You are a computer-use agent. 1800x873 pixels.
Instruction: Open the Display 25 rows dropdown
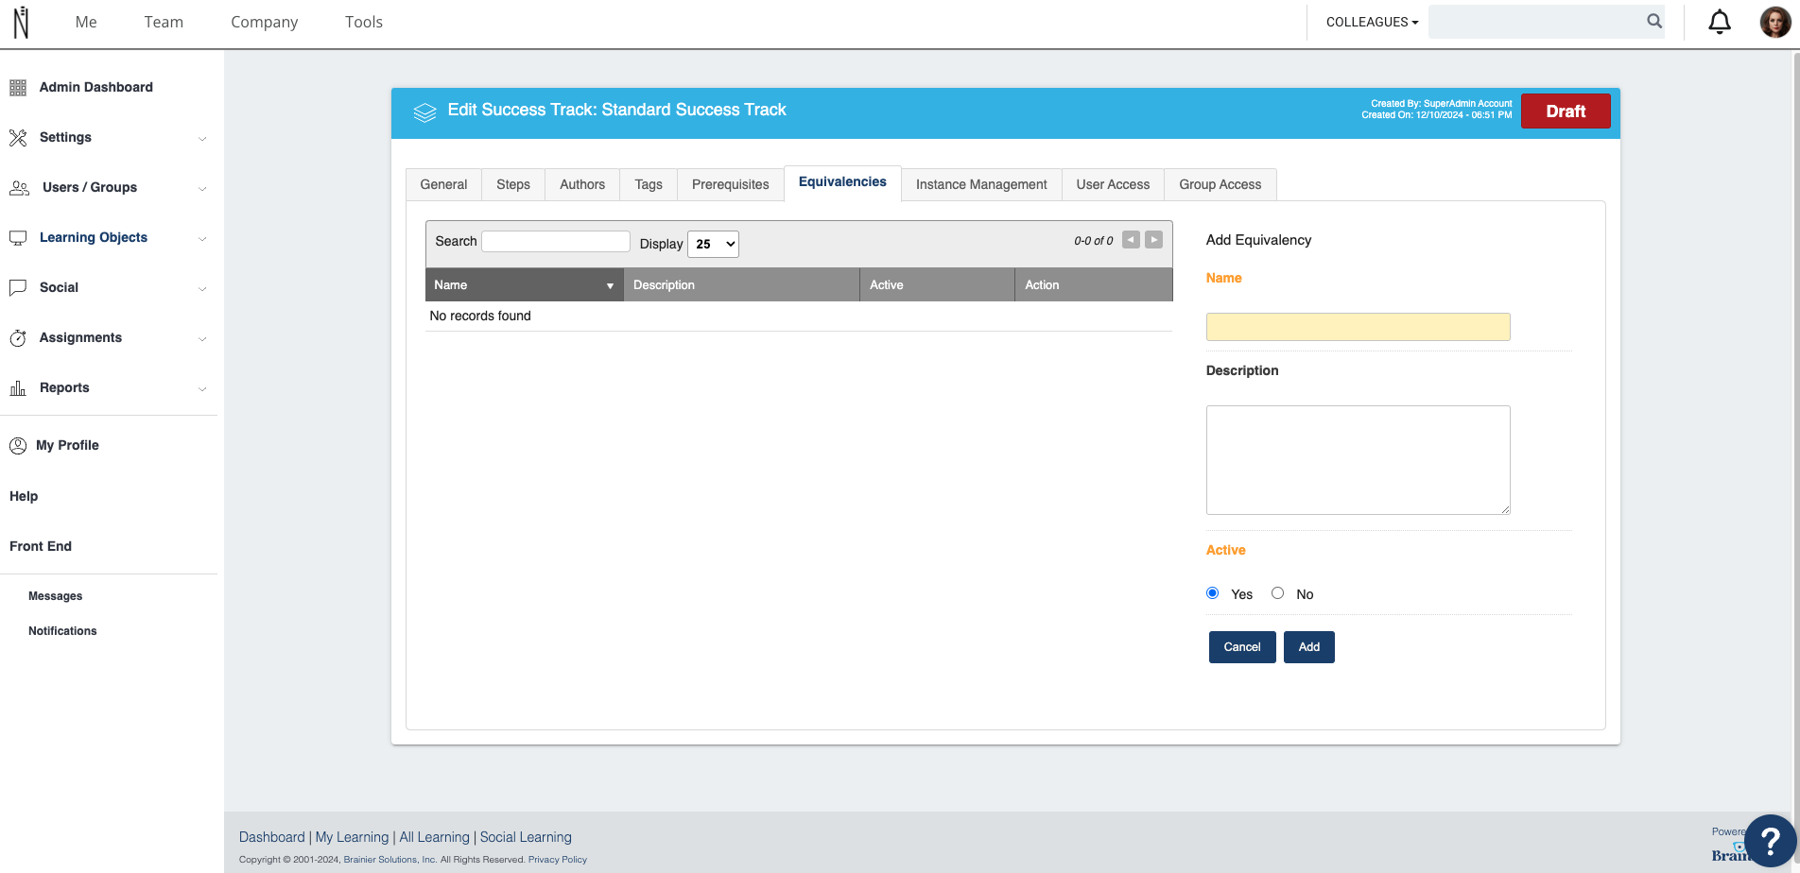click(713, 244)
